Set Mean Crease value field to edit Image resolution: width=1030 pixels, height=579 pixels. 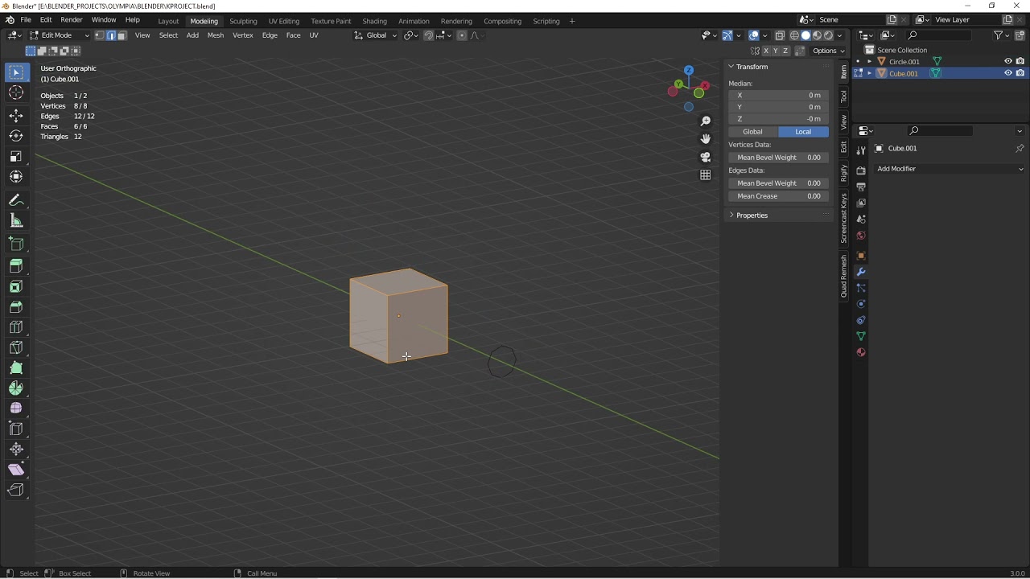coord(778,195)
